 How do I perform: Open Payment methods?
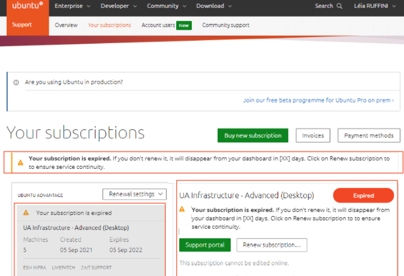(x=369, y=135)
